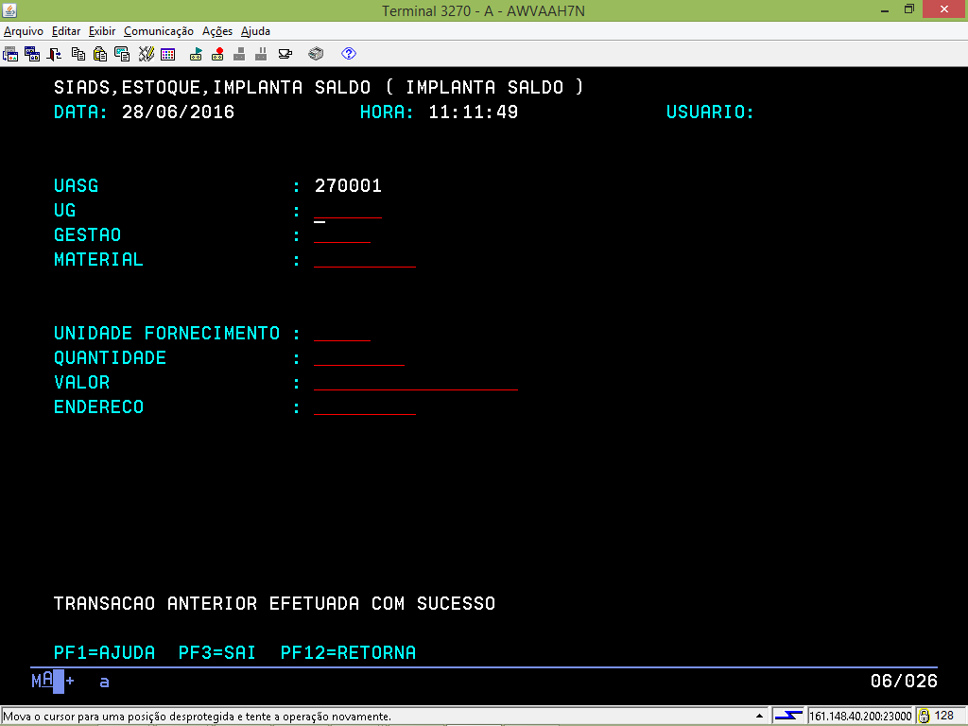Click the Copy toolbar icon
This screenshot has height=726, width=968.
click(x=78, y=54)
